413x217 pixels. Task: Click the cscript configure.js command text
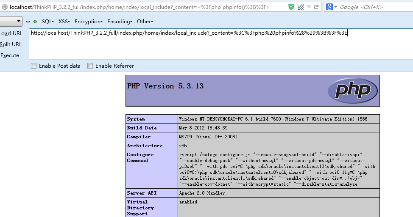click(x=279, y=170)
